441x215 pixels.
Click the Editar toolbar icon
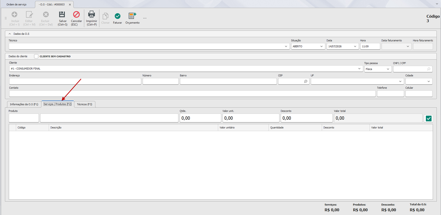coord(29,14)
